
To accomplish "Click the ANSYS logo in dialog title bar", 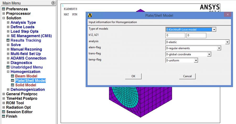I will click(x=90, y=15).
